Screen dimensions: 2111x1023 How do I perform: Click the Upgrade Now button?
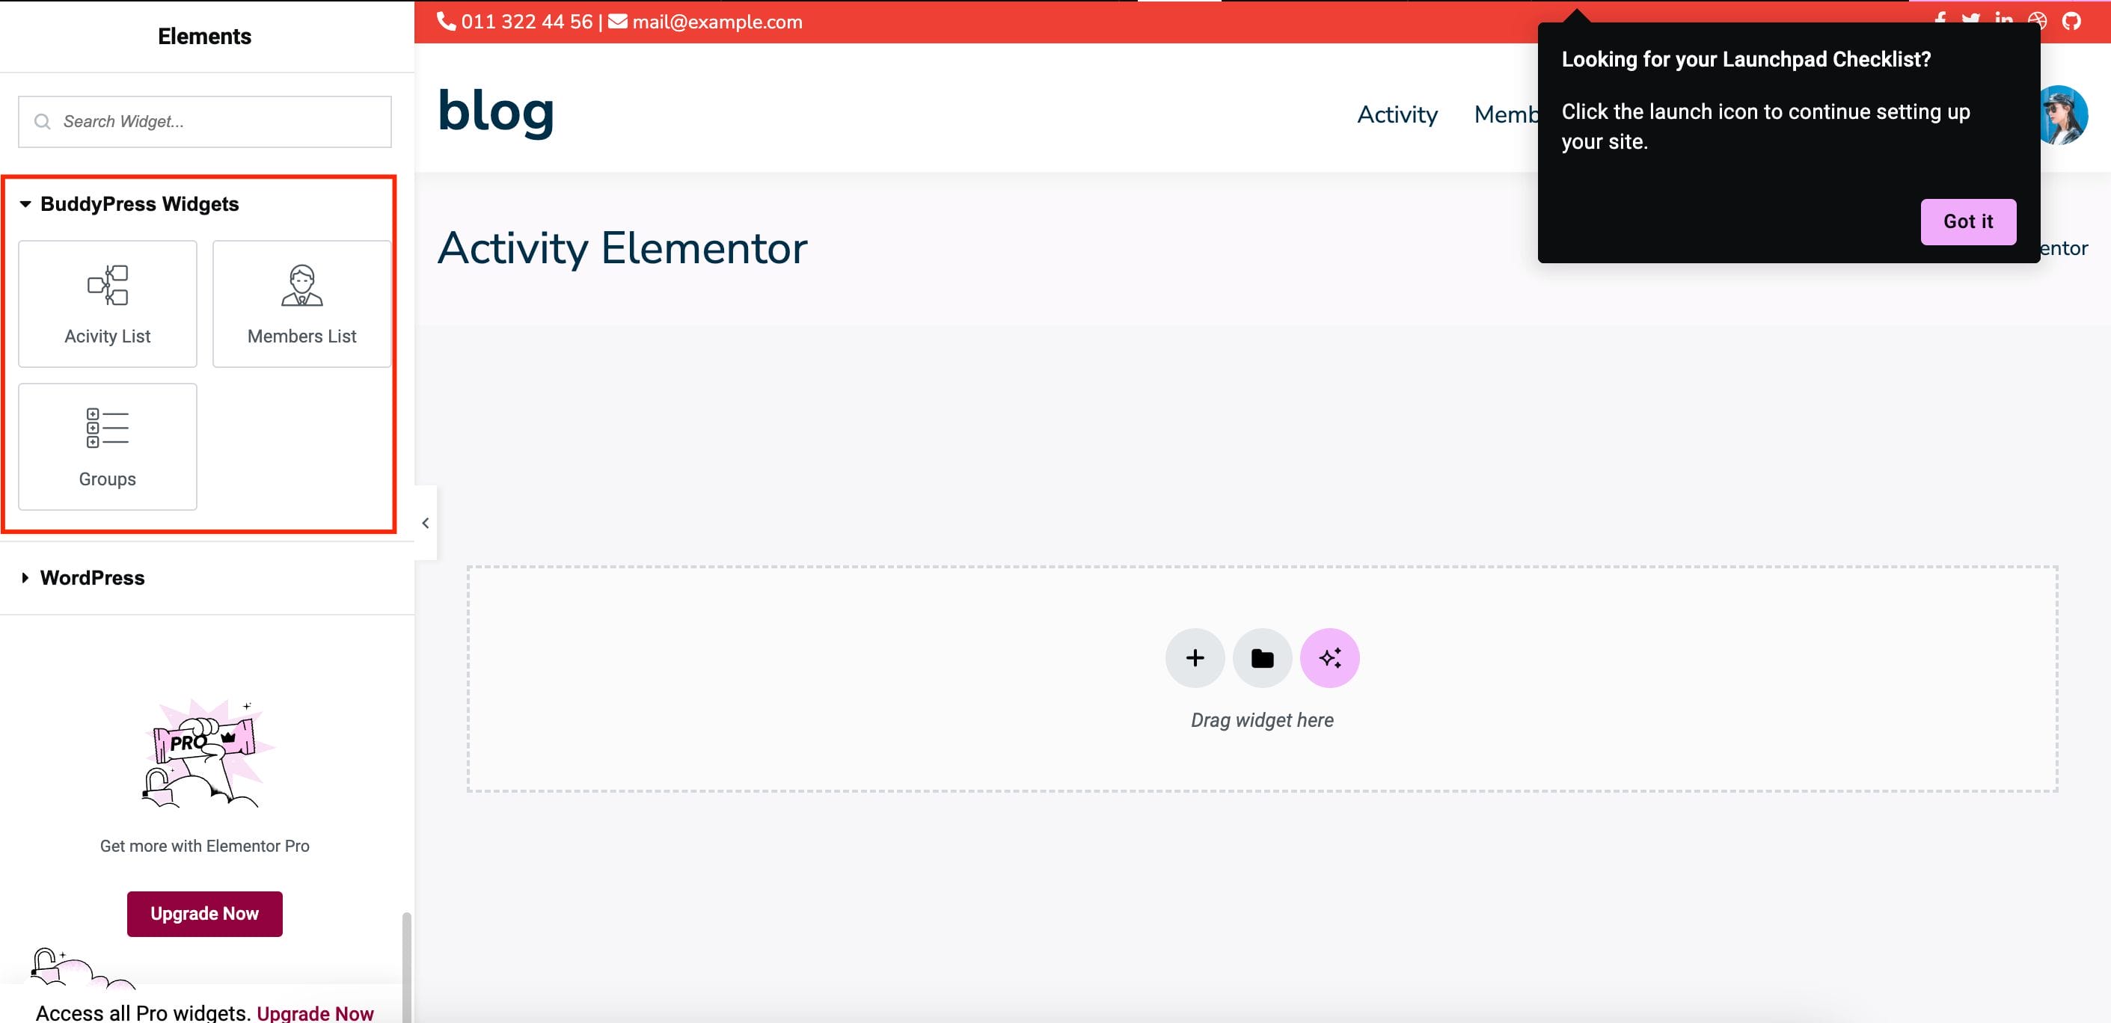[204, 913]
